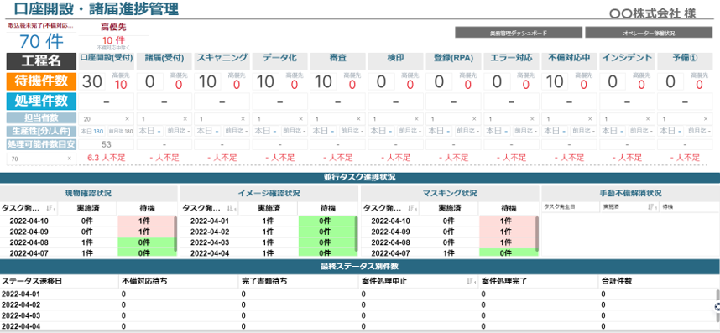The height and width of the screenshot is (333, 720).
Task: Click the 6.3 人不足 shortage indicator
Action: point(107,158)
